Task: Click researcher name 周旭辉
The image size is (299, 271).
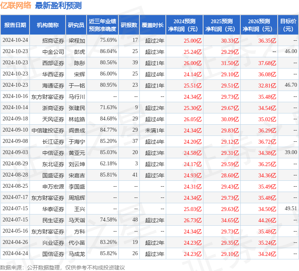Action: tap(77, 198)
